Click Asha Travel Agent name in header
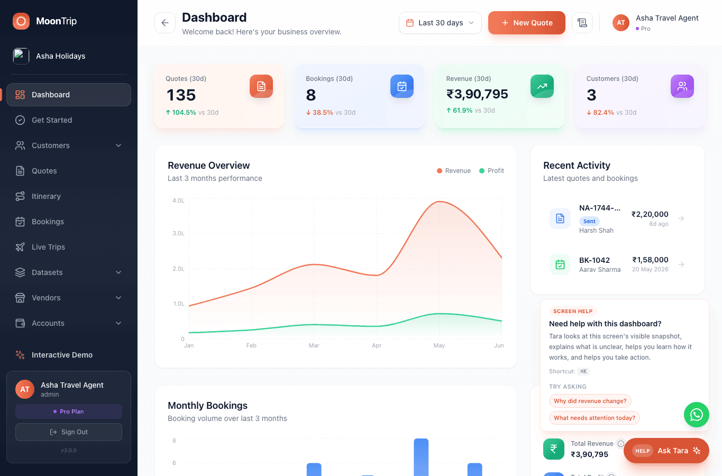The image size is (722, 476). (667, 18)
